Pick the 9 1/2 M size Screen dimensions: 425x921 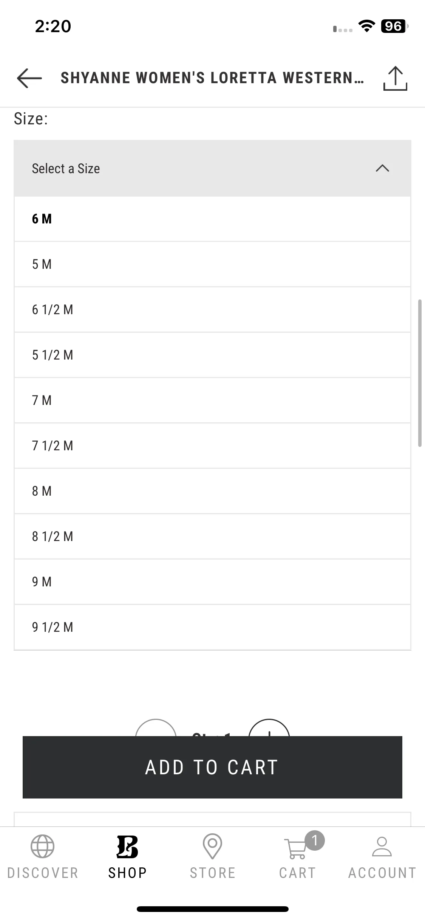click(x=212, y=627)
